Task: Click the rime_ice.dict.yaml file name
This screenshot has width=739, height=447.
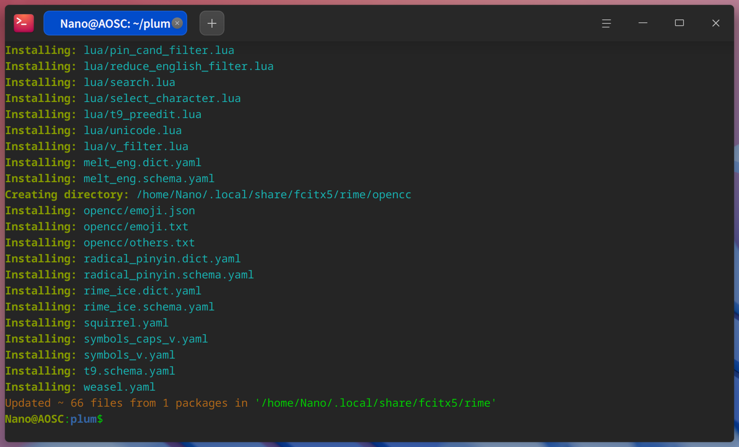Action: pyautogui.click(x=142, y=291)
